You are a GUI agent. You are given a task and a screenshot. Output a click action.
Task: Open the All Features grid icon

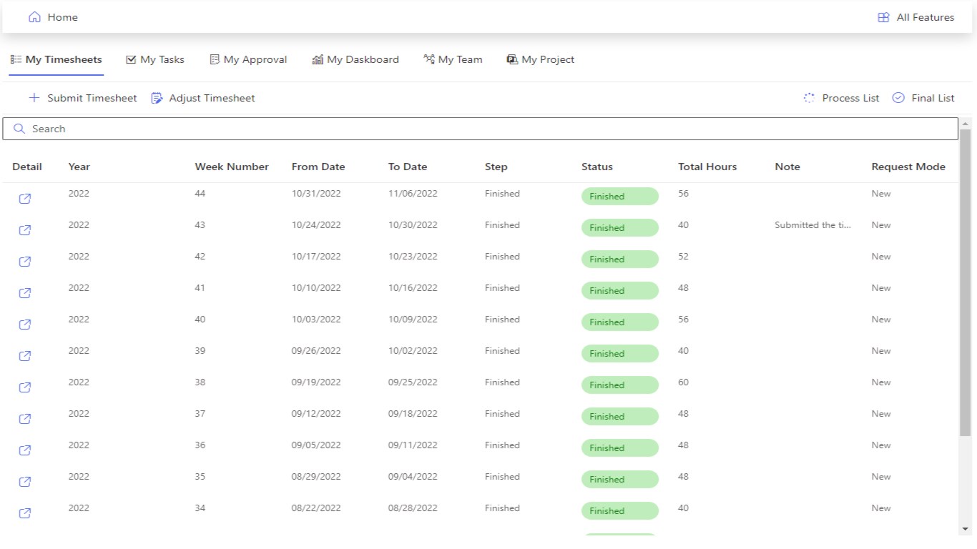[x=883, y=17]
